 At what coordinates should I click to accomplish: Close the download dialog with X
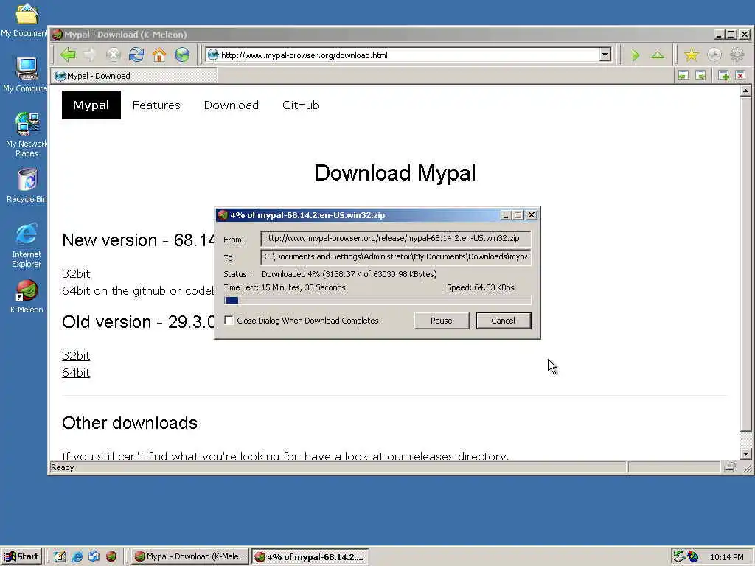[531, 215]
